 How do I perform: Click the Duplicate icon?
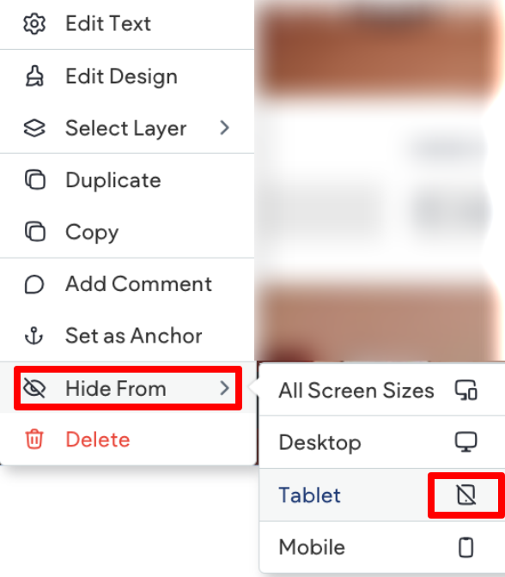coord(35,180)
